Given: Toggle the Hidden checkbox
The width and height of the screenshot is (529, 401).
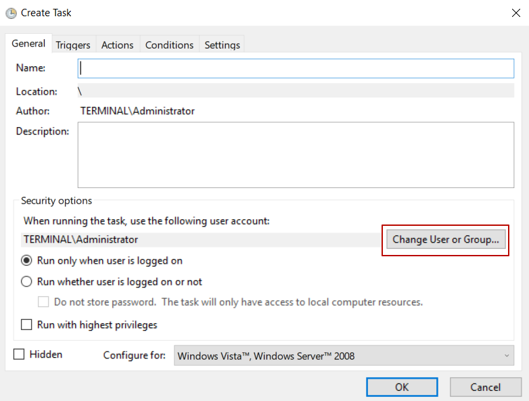Looking at the screenshot, I should click(19, 354).
